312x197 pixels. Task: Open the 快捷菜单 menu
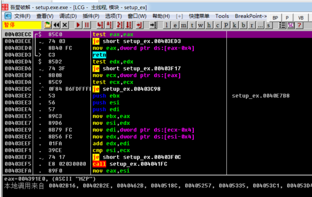pos(199,16)
